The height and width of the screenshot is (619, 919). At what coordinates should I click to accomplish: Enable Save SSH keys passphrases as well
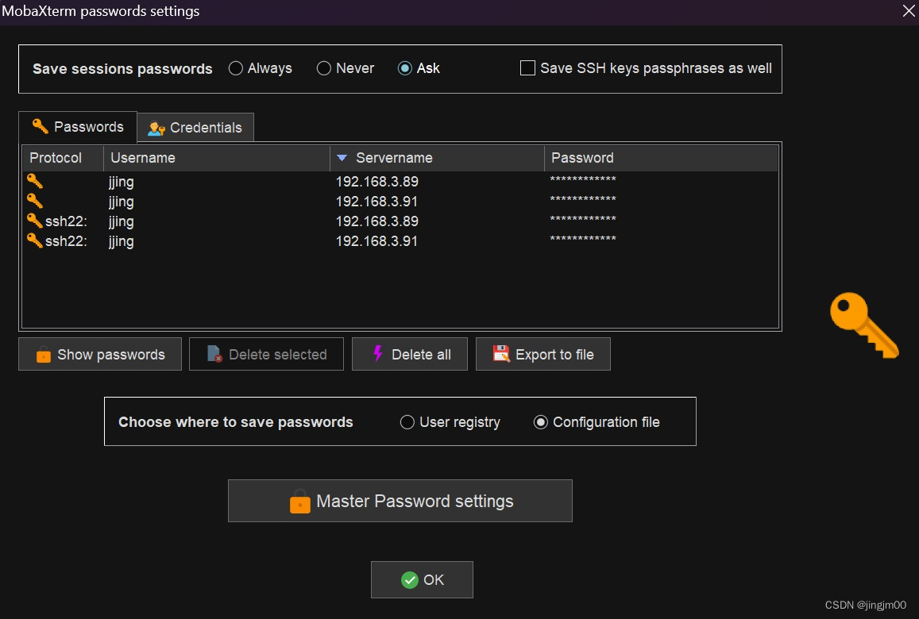[527, 68]
